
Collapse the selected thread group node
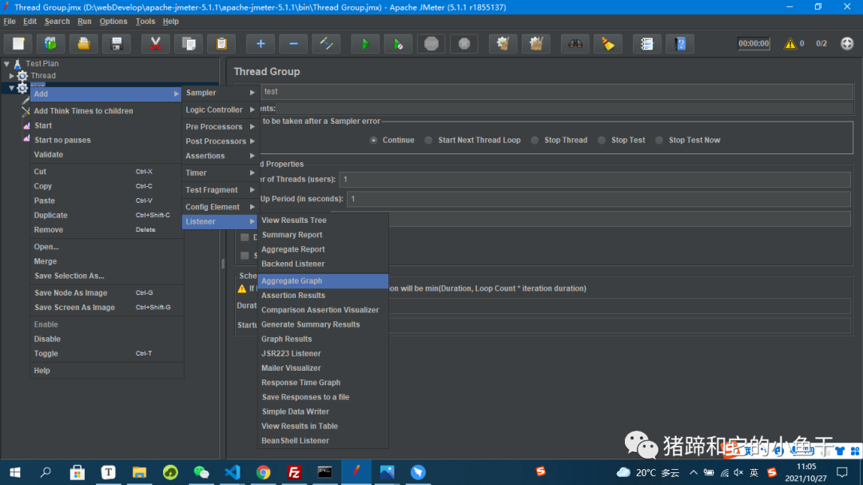[x=11, y=88]
